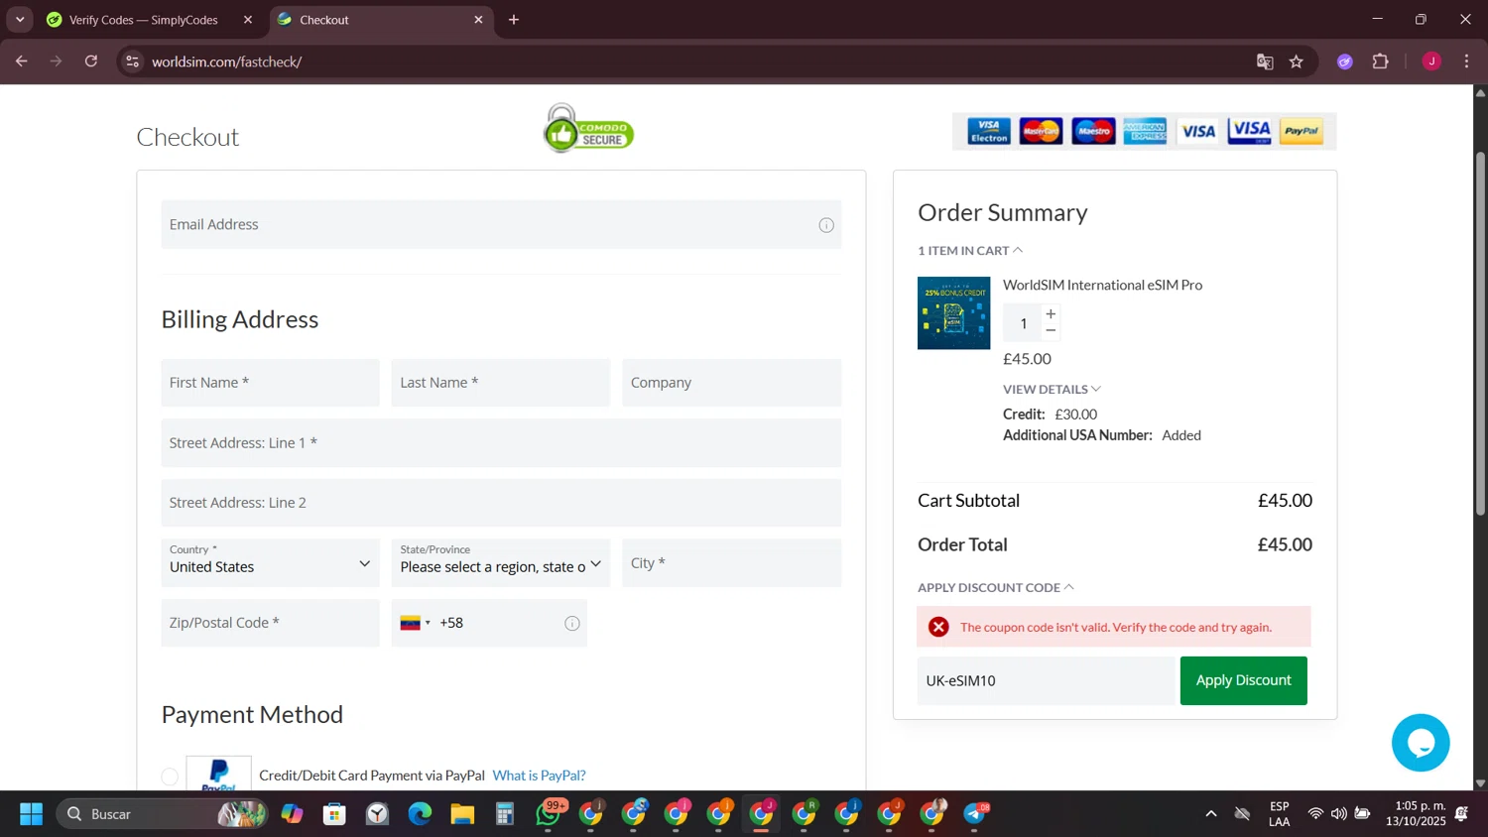Reload the checkout page
The height and width of the screenshot is (837, 1488).
[91, 61]
